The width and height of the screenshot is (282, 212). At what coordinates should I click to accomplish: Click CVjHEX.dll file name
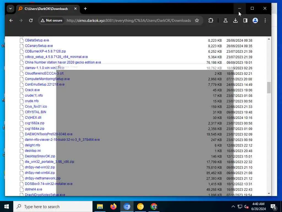(x=33, y=118)
